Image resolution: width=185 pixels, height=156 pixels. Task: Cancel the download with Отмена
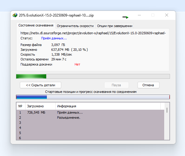click(148, 85)
